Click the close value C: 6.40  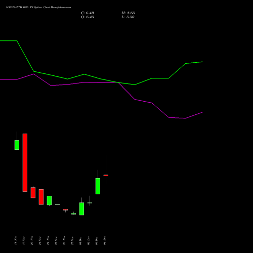pyautogui.click(x=88, y=13)
